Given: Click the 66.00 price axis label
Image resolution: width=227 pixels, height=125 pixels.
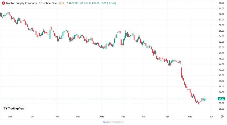Looking at the screenshot, I should coord(221,3).
